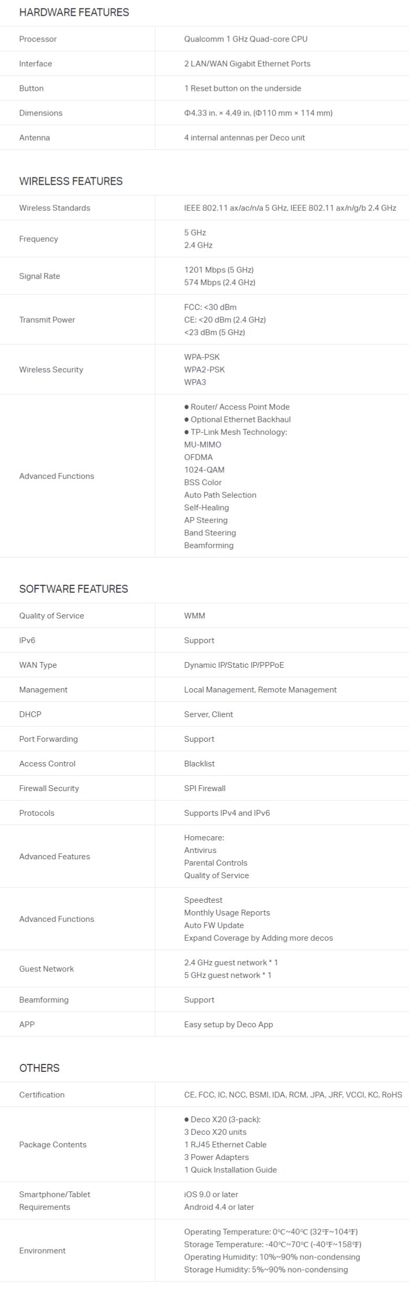This screenshot has width=409, height=1301.
Task: Click the SOFTWARE FEATURES section heading
Action: tap(73, 589)
